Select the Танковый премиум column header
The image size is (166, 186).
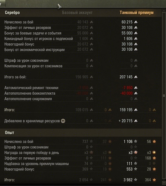137,13
